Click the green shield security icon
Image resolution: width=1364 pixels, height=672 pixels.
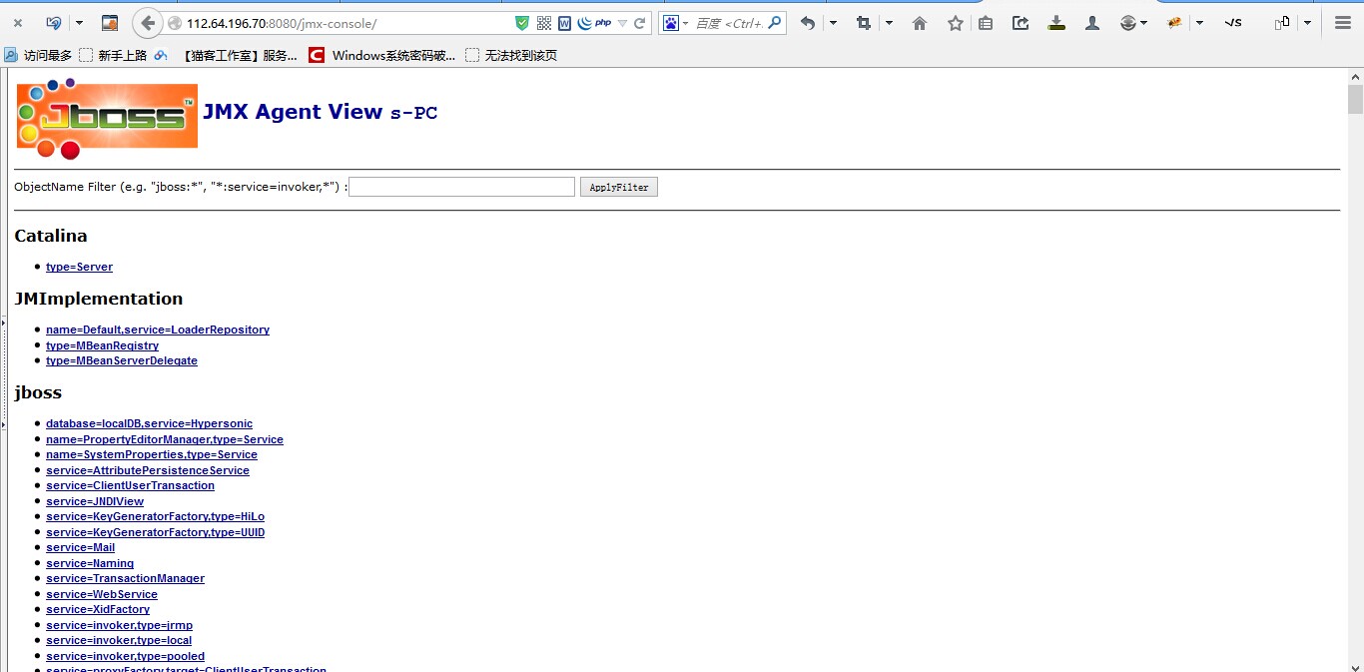point(522,23)
